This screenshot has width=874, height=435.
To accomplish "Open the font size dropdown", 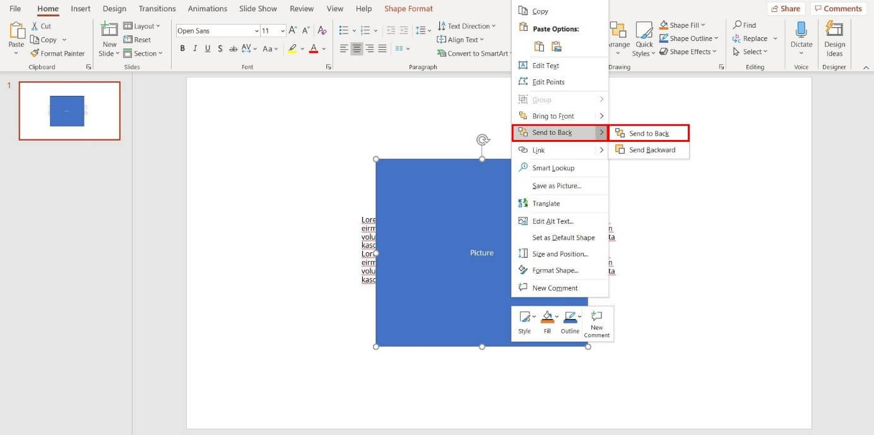I will (x=281, y=30).
